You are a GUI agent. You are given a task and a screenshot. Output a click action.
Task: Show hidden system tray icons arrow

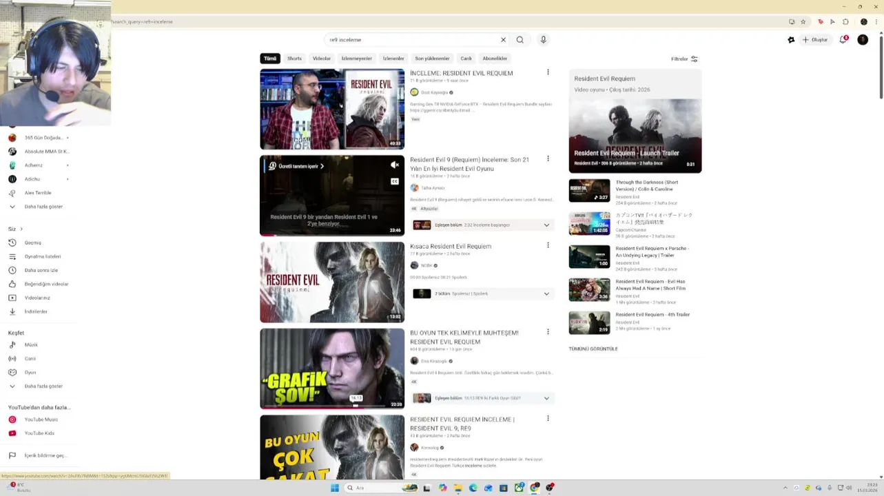tap(785, 488)
